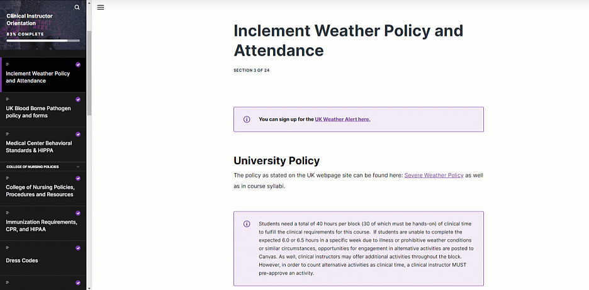
Task: Click the info icon in the clinical hours note
Action: 247,223
